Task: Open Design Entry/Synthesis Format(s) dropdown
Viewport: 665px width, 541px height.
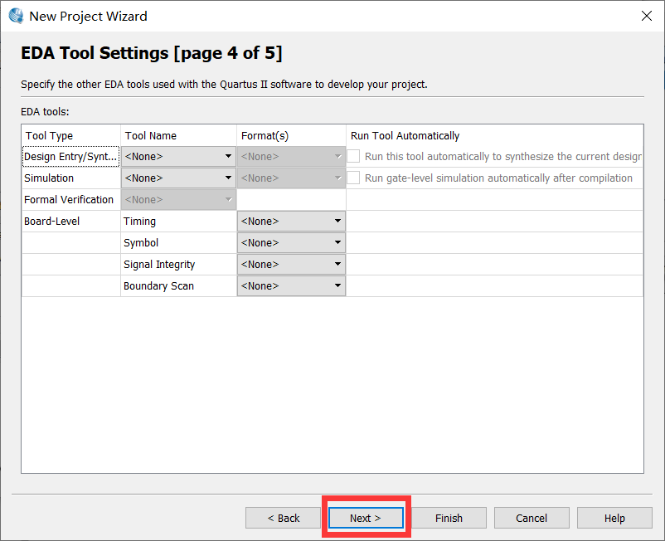Action: pos(291,157)
